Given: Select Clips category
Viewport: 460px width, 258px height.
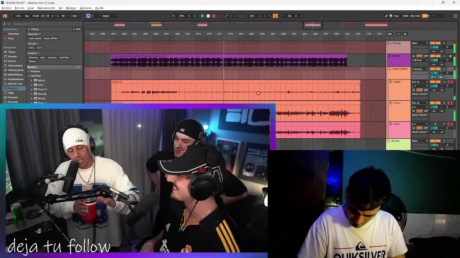Looking at the screenshot, I should coord(11,93).
